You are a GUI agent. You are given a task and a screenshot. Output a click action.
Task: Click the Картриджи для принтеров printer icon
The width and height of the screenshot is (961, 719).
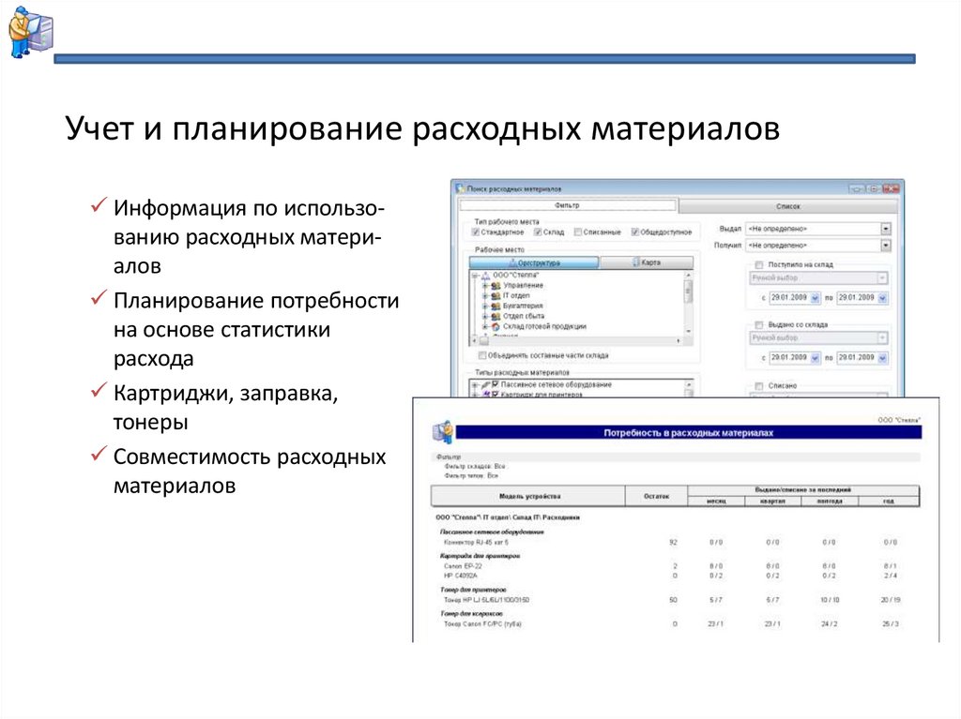[x=489, y=394]
